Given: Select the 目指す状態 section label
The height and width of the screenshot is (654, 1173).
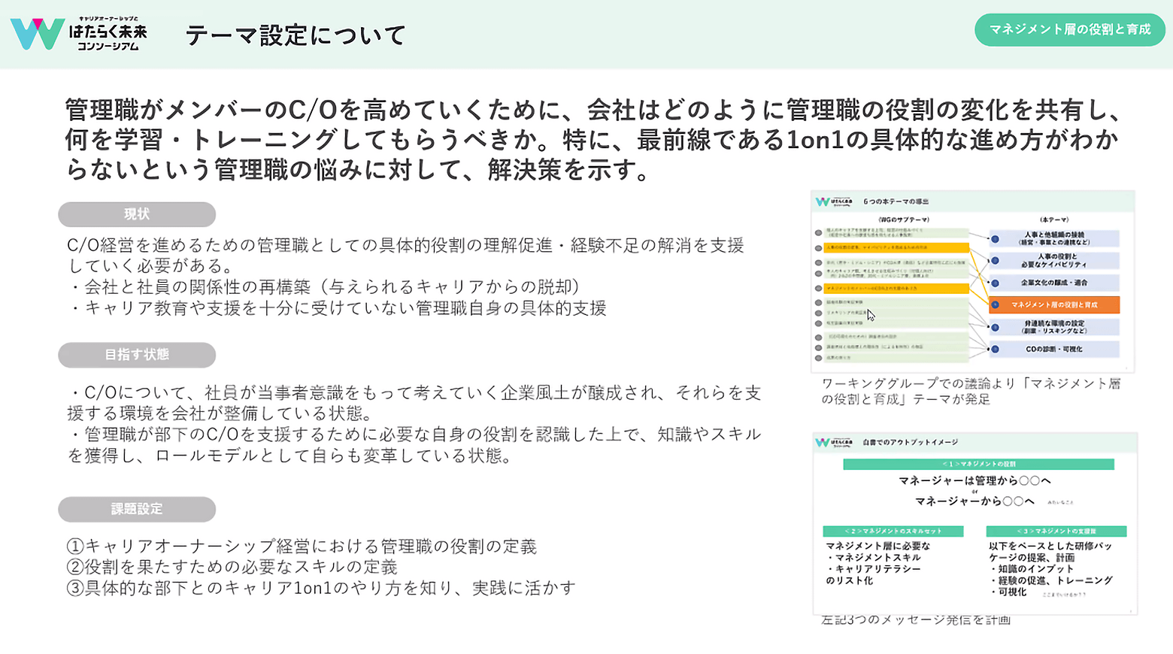Looking at the screenshot, I should pos(137,355).
